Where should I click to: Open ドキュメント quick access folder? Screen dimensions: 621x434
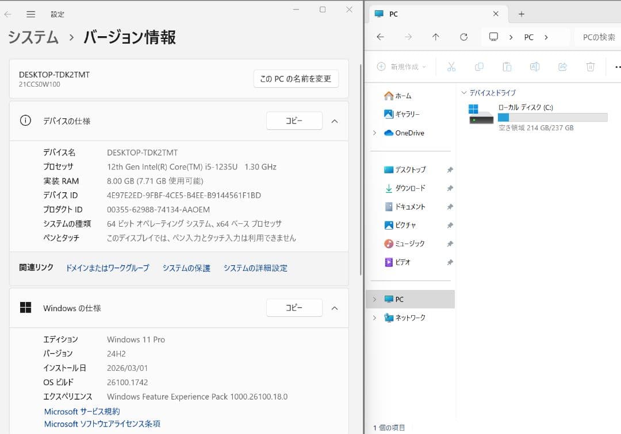[x=405, y=206]
